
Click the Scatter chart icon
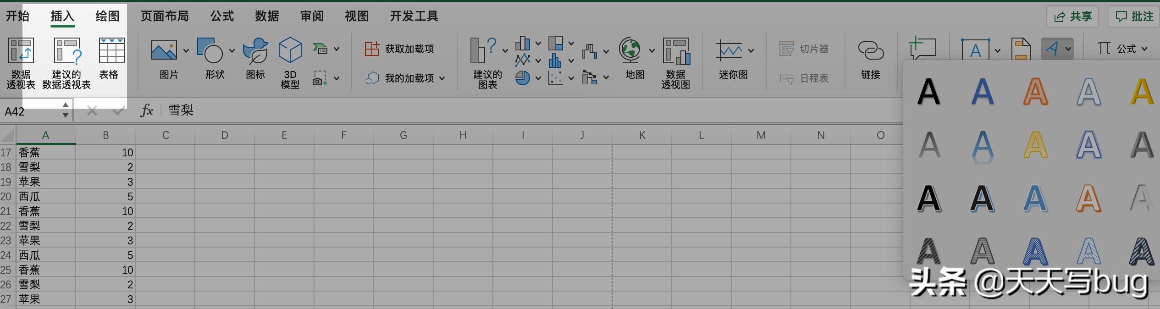click(555, 78)
